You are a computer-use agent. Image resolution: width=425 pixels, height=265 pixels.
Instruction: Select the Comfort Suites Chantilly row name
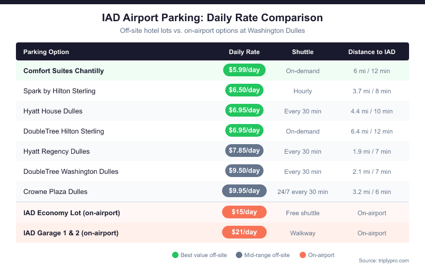tap(64, 71)
